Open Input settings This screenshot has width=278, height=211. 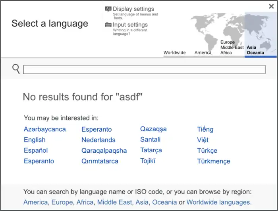[x=130, y=25]
